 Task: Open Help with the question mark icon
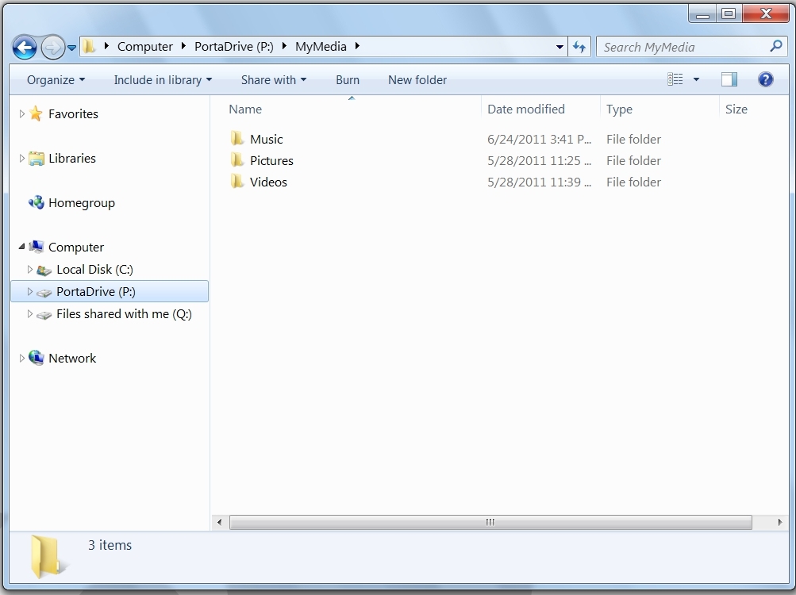pyautogui.click(x=766, y=79)
